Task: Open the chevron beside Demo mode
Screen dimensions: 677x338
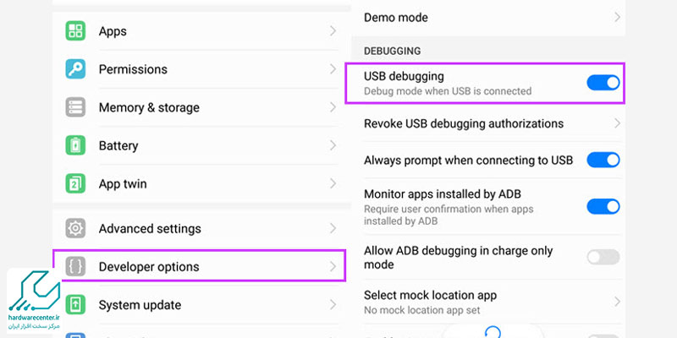Action: pyautogui.click(x=618, y=17)
